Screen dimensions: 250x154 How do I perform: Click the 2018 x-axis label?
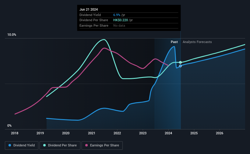click(15, 133)
